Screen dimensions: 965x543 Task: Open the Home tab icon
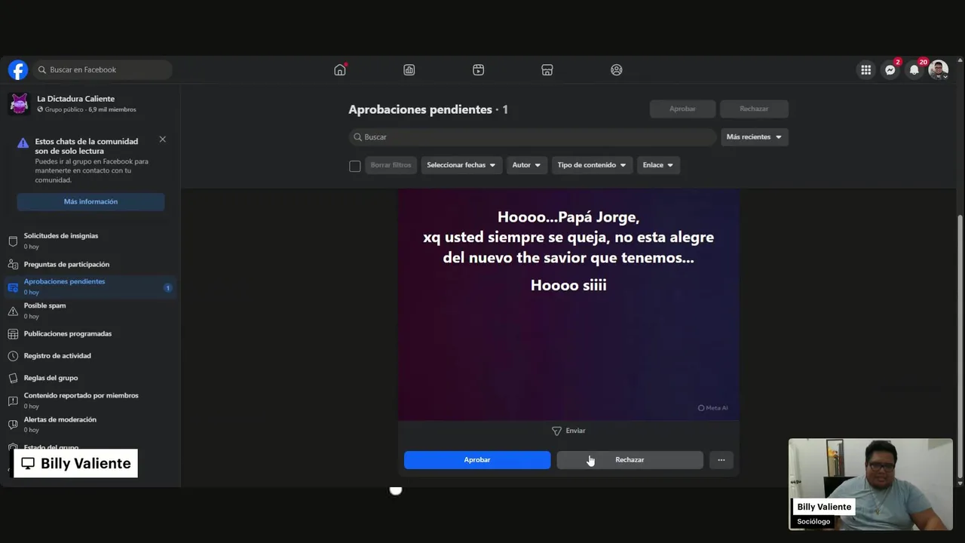point(340,69)
